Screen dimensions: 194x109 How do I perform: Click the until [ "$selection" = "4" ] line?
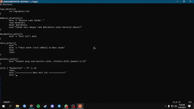[x=18, y=68]
